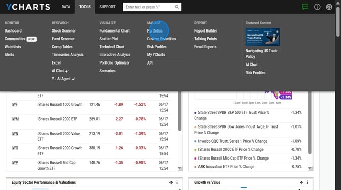Click State Street SPDR Dow Jones legend entry
Image resolution: width=341 pixels, height=190 pixels.
[236, 130]
